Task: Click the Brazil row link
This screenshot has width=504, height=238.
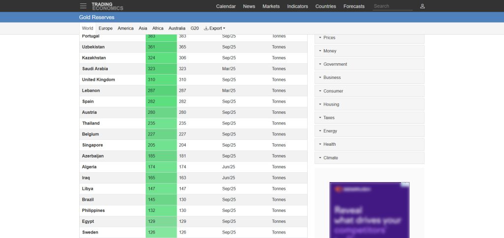Action: 88,200
